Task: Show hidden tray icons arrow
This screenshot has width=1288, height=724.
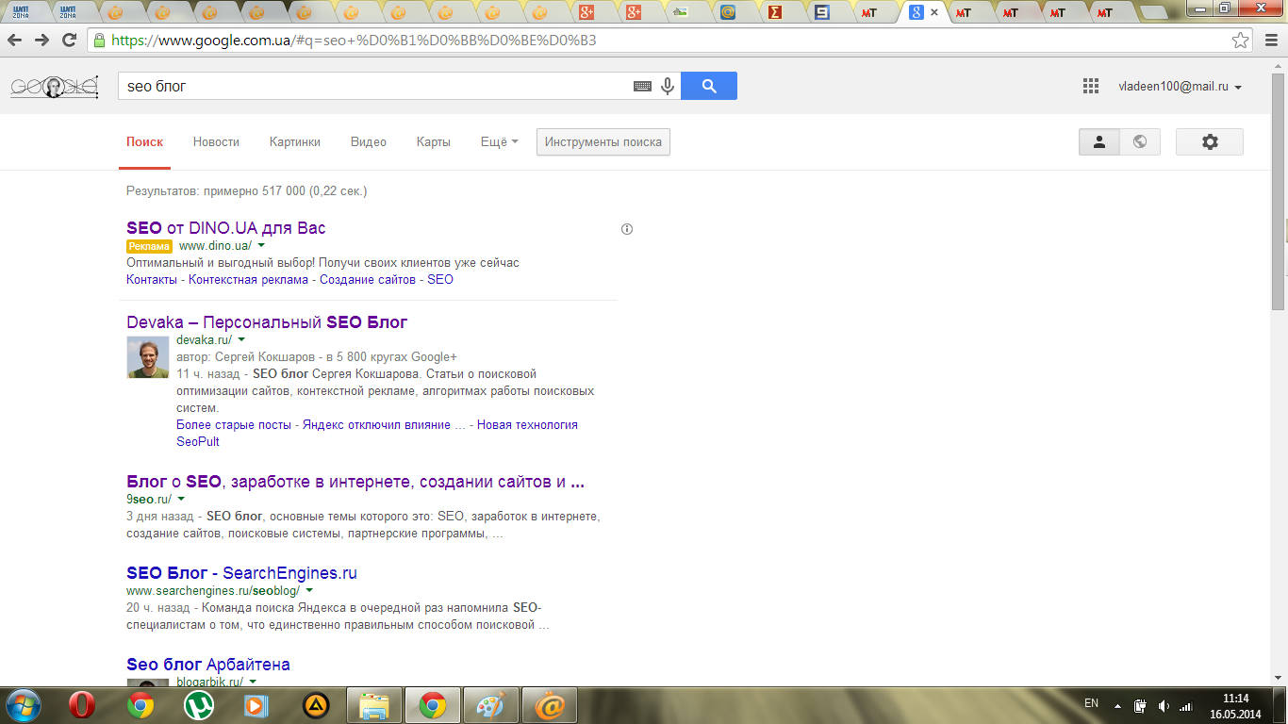Action: (1117, 705)
